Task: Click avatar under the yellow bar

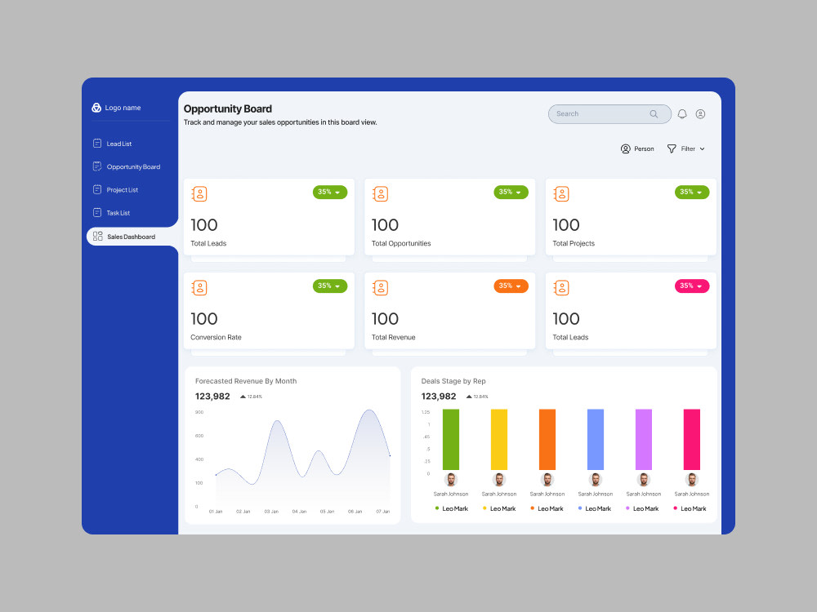Action: coord(499,479)
